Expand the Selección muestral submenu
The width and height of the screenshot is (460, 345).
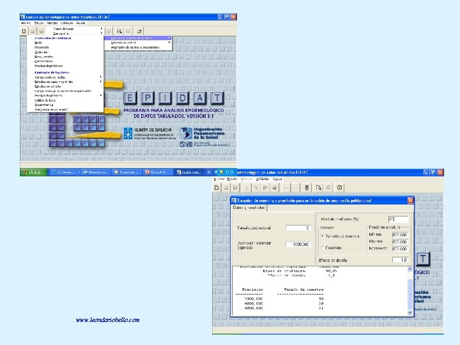[x=138, y=43]
